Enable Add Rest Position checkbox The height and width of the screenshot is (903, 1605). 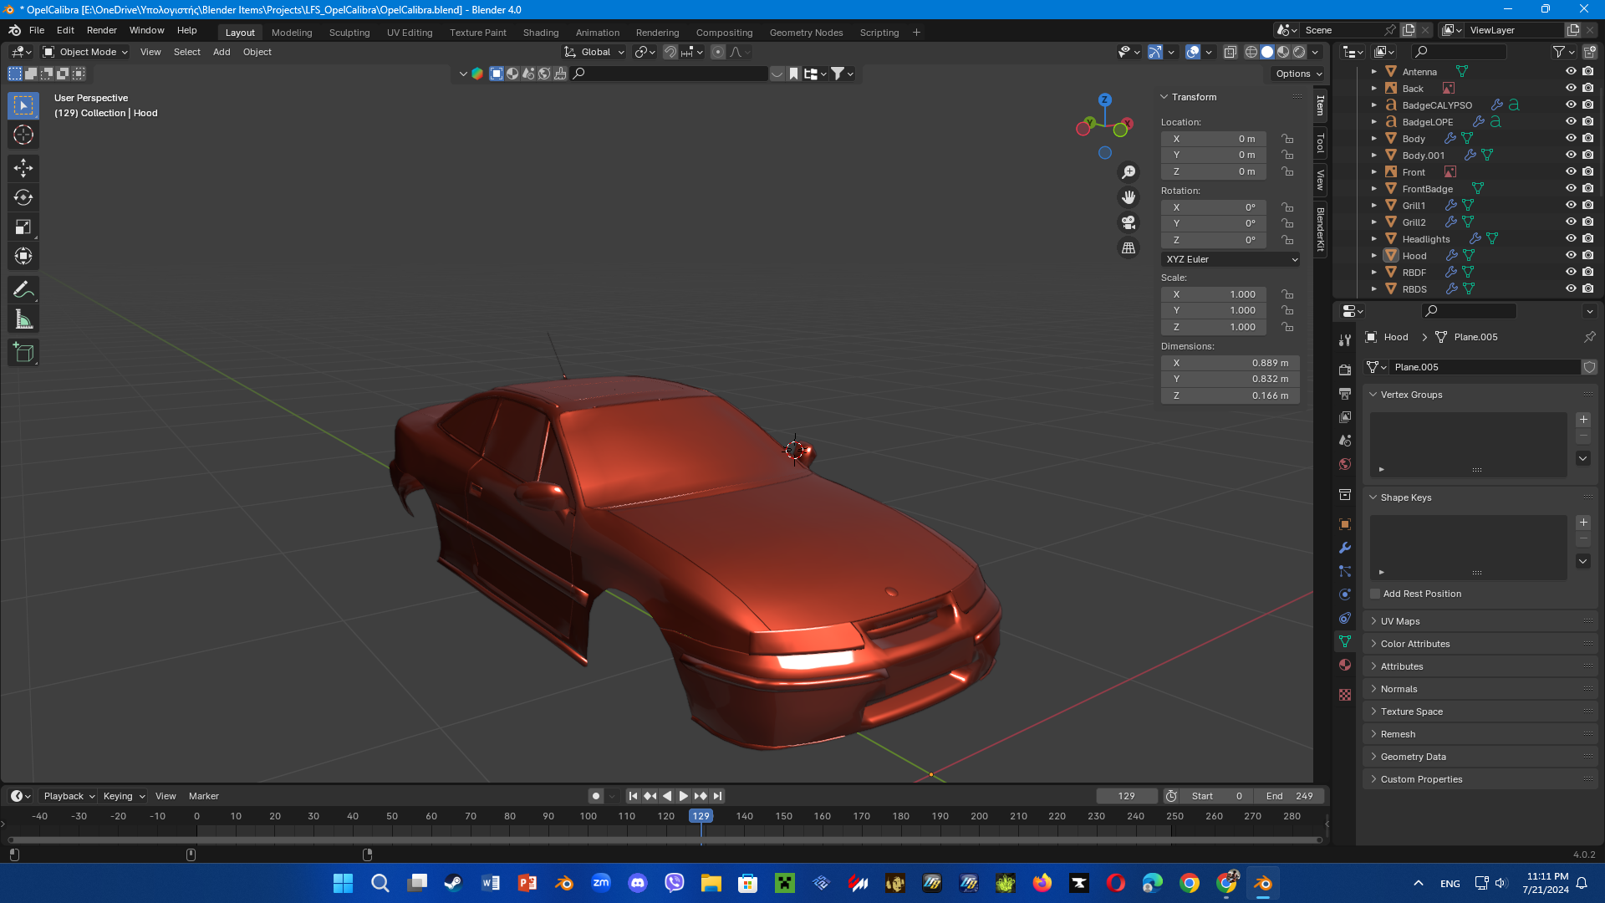coord(1375,594)
